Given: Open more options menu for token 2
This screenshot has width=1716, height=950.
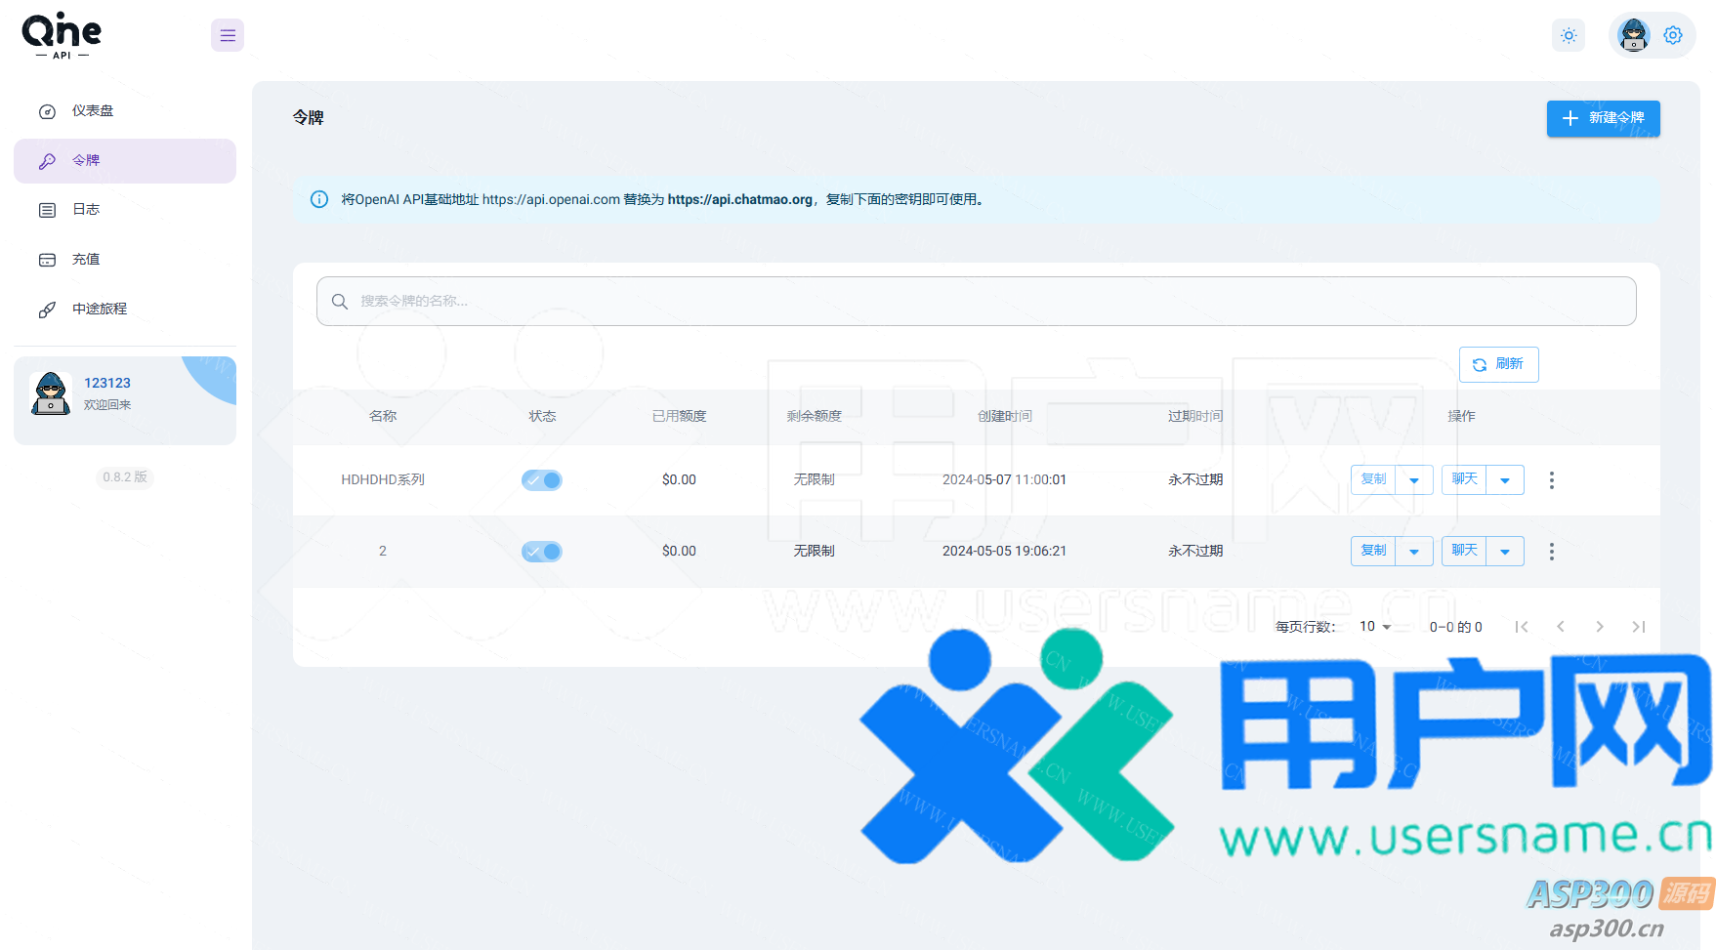Looking at the screenshot, I should click(x=1551, y=552).
